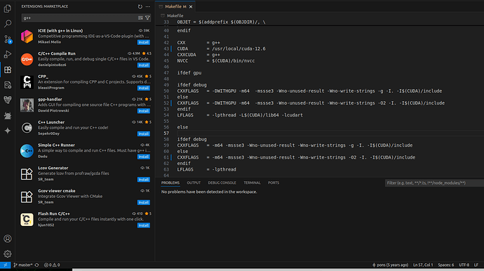The height and width of the screenshot is (271, 484).
Task: Open the filter extensions funnel icon
Action: 147,18
